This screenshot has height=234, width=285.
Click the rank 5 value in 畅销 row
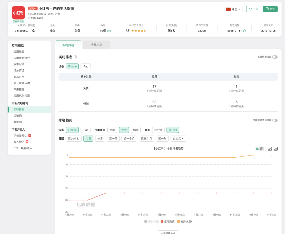pyautogui.click(x=236, y=102)
